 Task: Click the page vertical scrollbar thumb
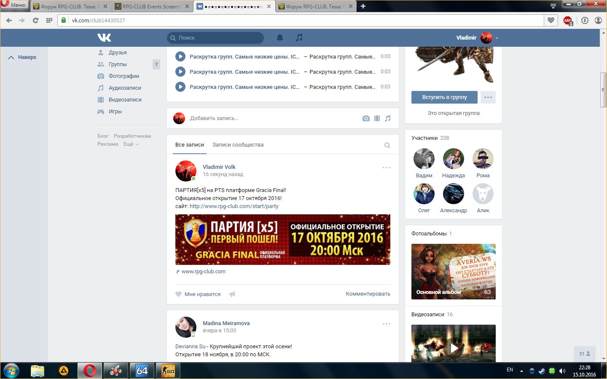coord(603,91)
